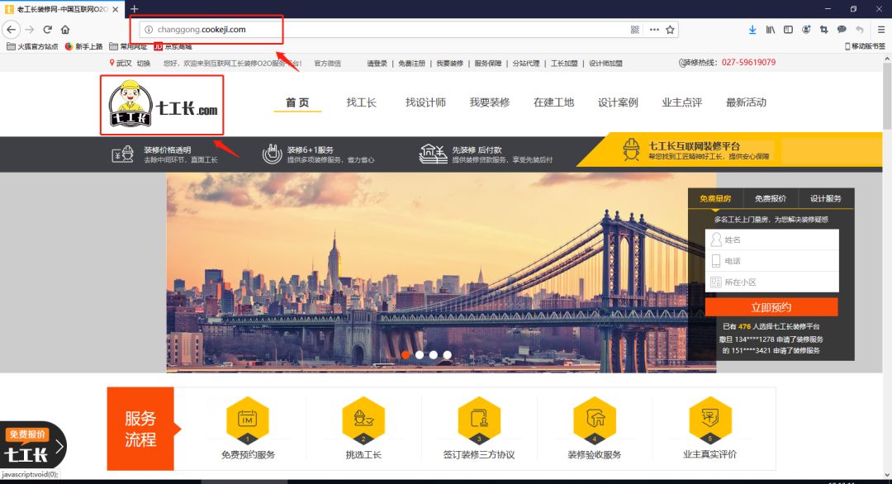Click the 先装修后付款 pay-later icon
This screenshot has height=484, width=892.
(x=433, y=154)
